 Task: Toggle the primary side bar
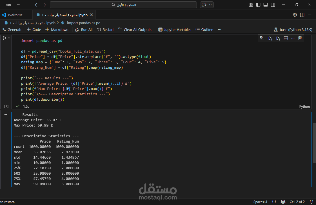[x=258, y=5]
